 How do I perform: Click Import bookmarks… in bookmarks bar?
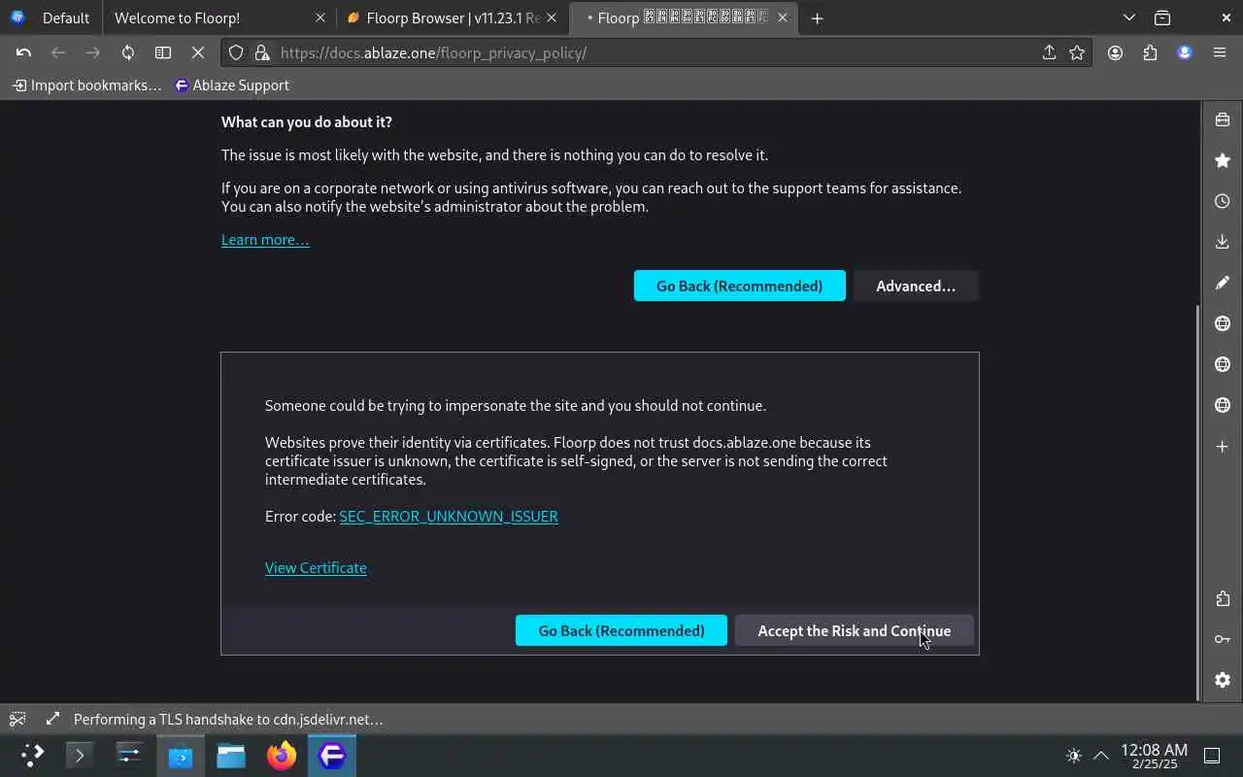point(86,85)
